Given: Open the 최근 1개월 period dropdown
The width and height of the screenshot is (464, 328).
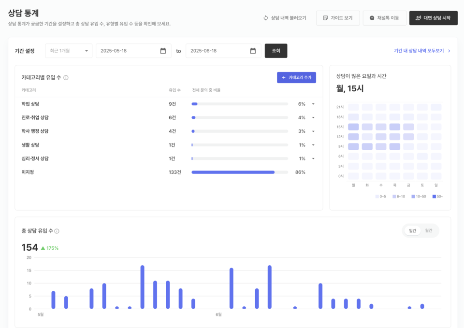Looking at the screenshot, I should tap(69, 51).
